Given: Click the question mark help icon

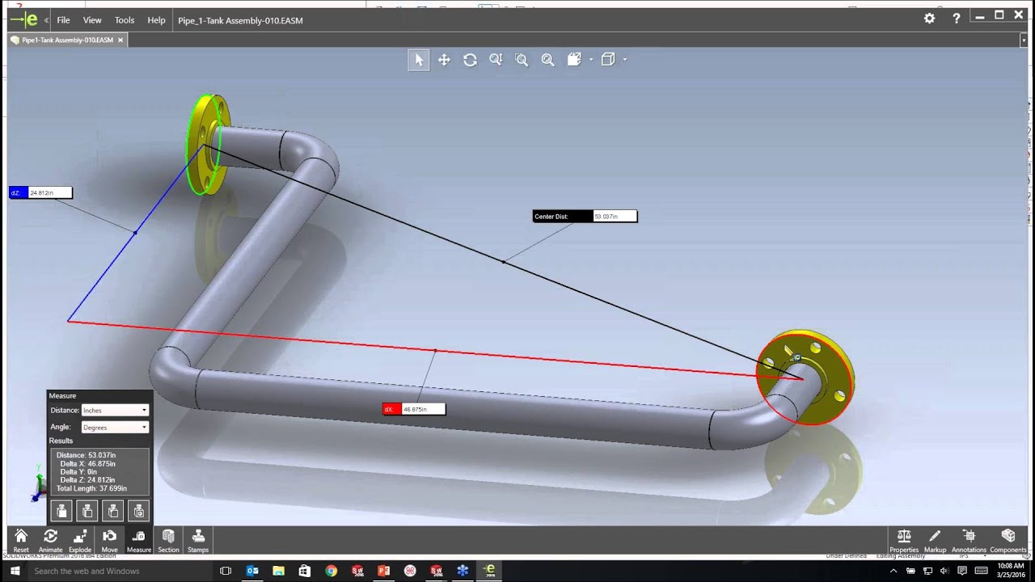Looking at the screenshot, I should pos(957,19).
